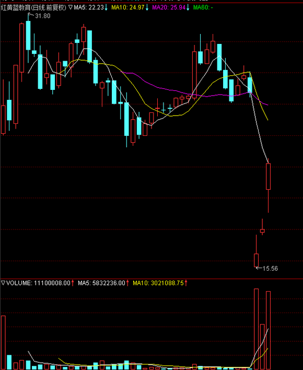Select the MA5 22.23 indicator label
Screen dimensions: 303x370
click(89, 7)
